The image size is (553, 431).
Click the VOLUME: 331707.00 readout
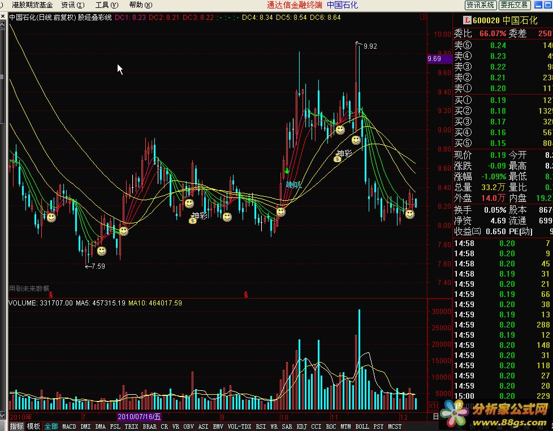(40, 303)
